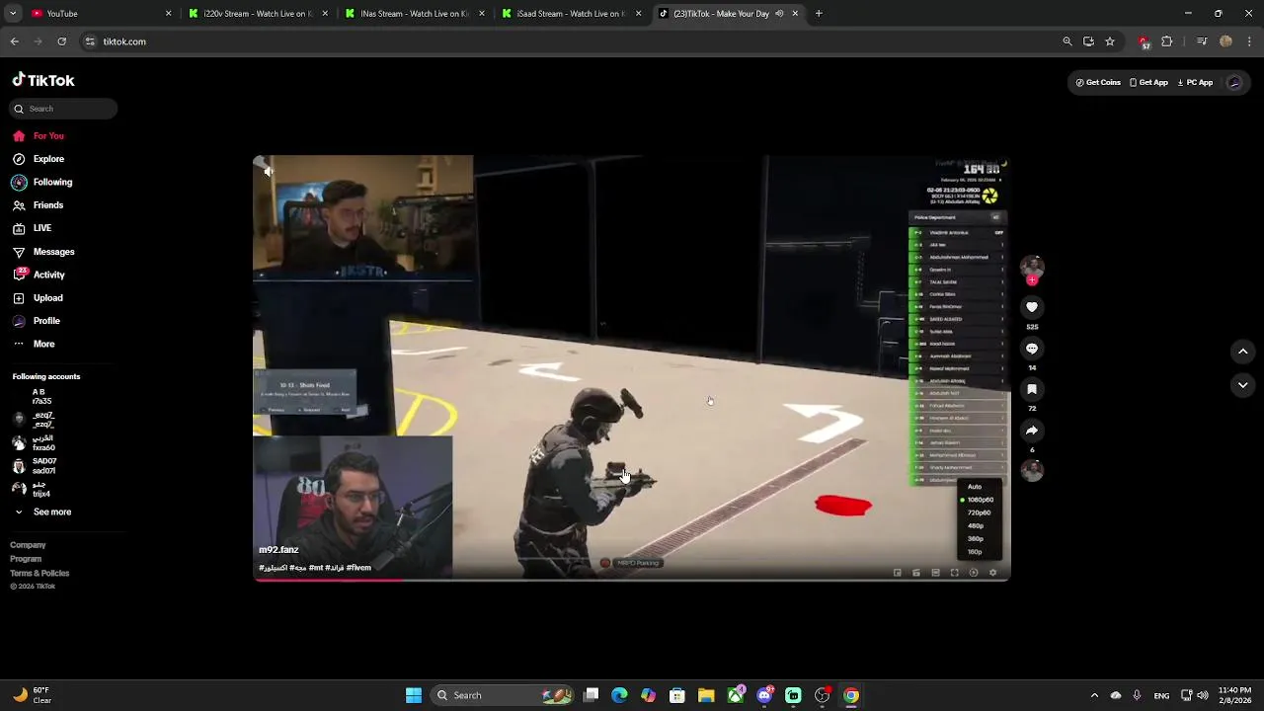Click theatre mode icon in stream controls
The height and width of the screenshot is (711, 1264).
click(935, 573)
